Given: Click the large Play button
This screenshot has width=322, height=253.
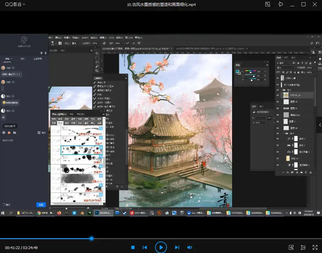Looking at the screenshot, I should click(161, 247).
